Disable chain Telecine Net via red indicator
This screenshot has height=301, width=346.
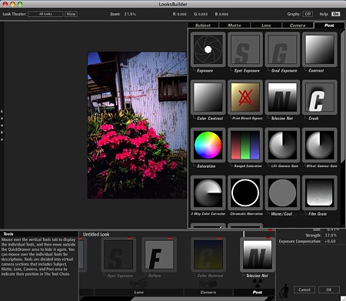(268, 239)
